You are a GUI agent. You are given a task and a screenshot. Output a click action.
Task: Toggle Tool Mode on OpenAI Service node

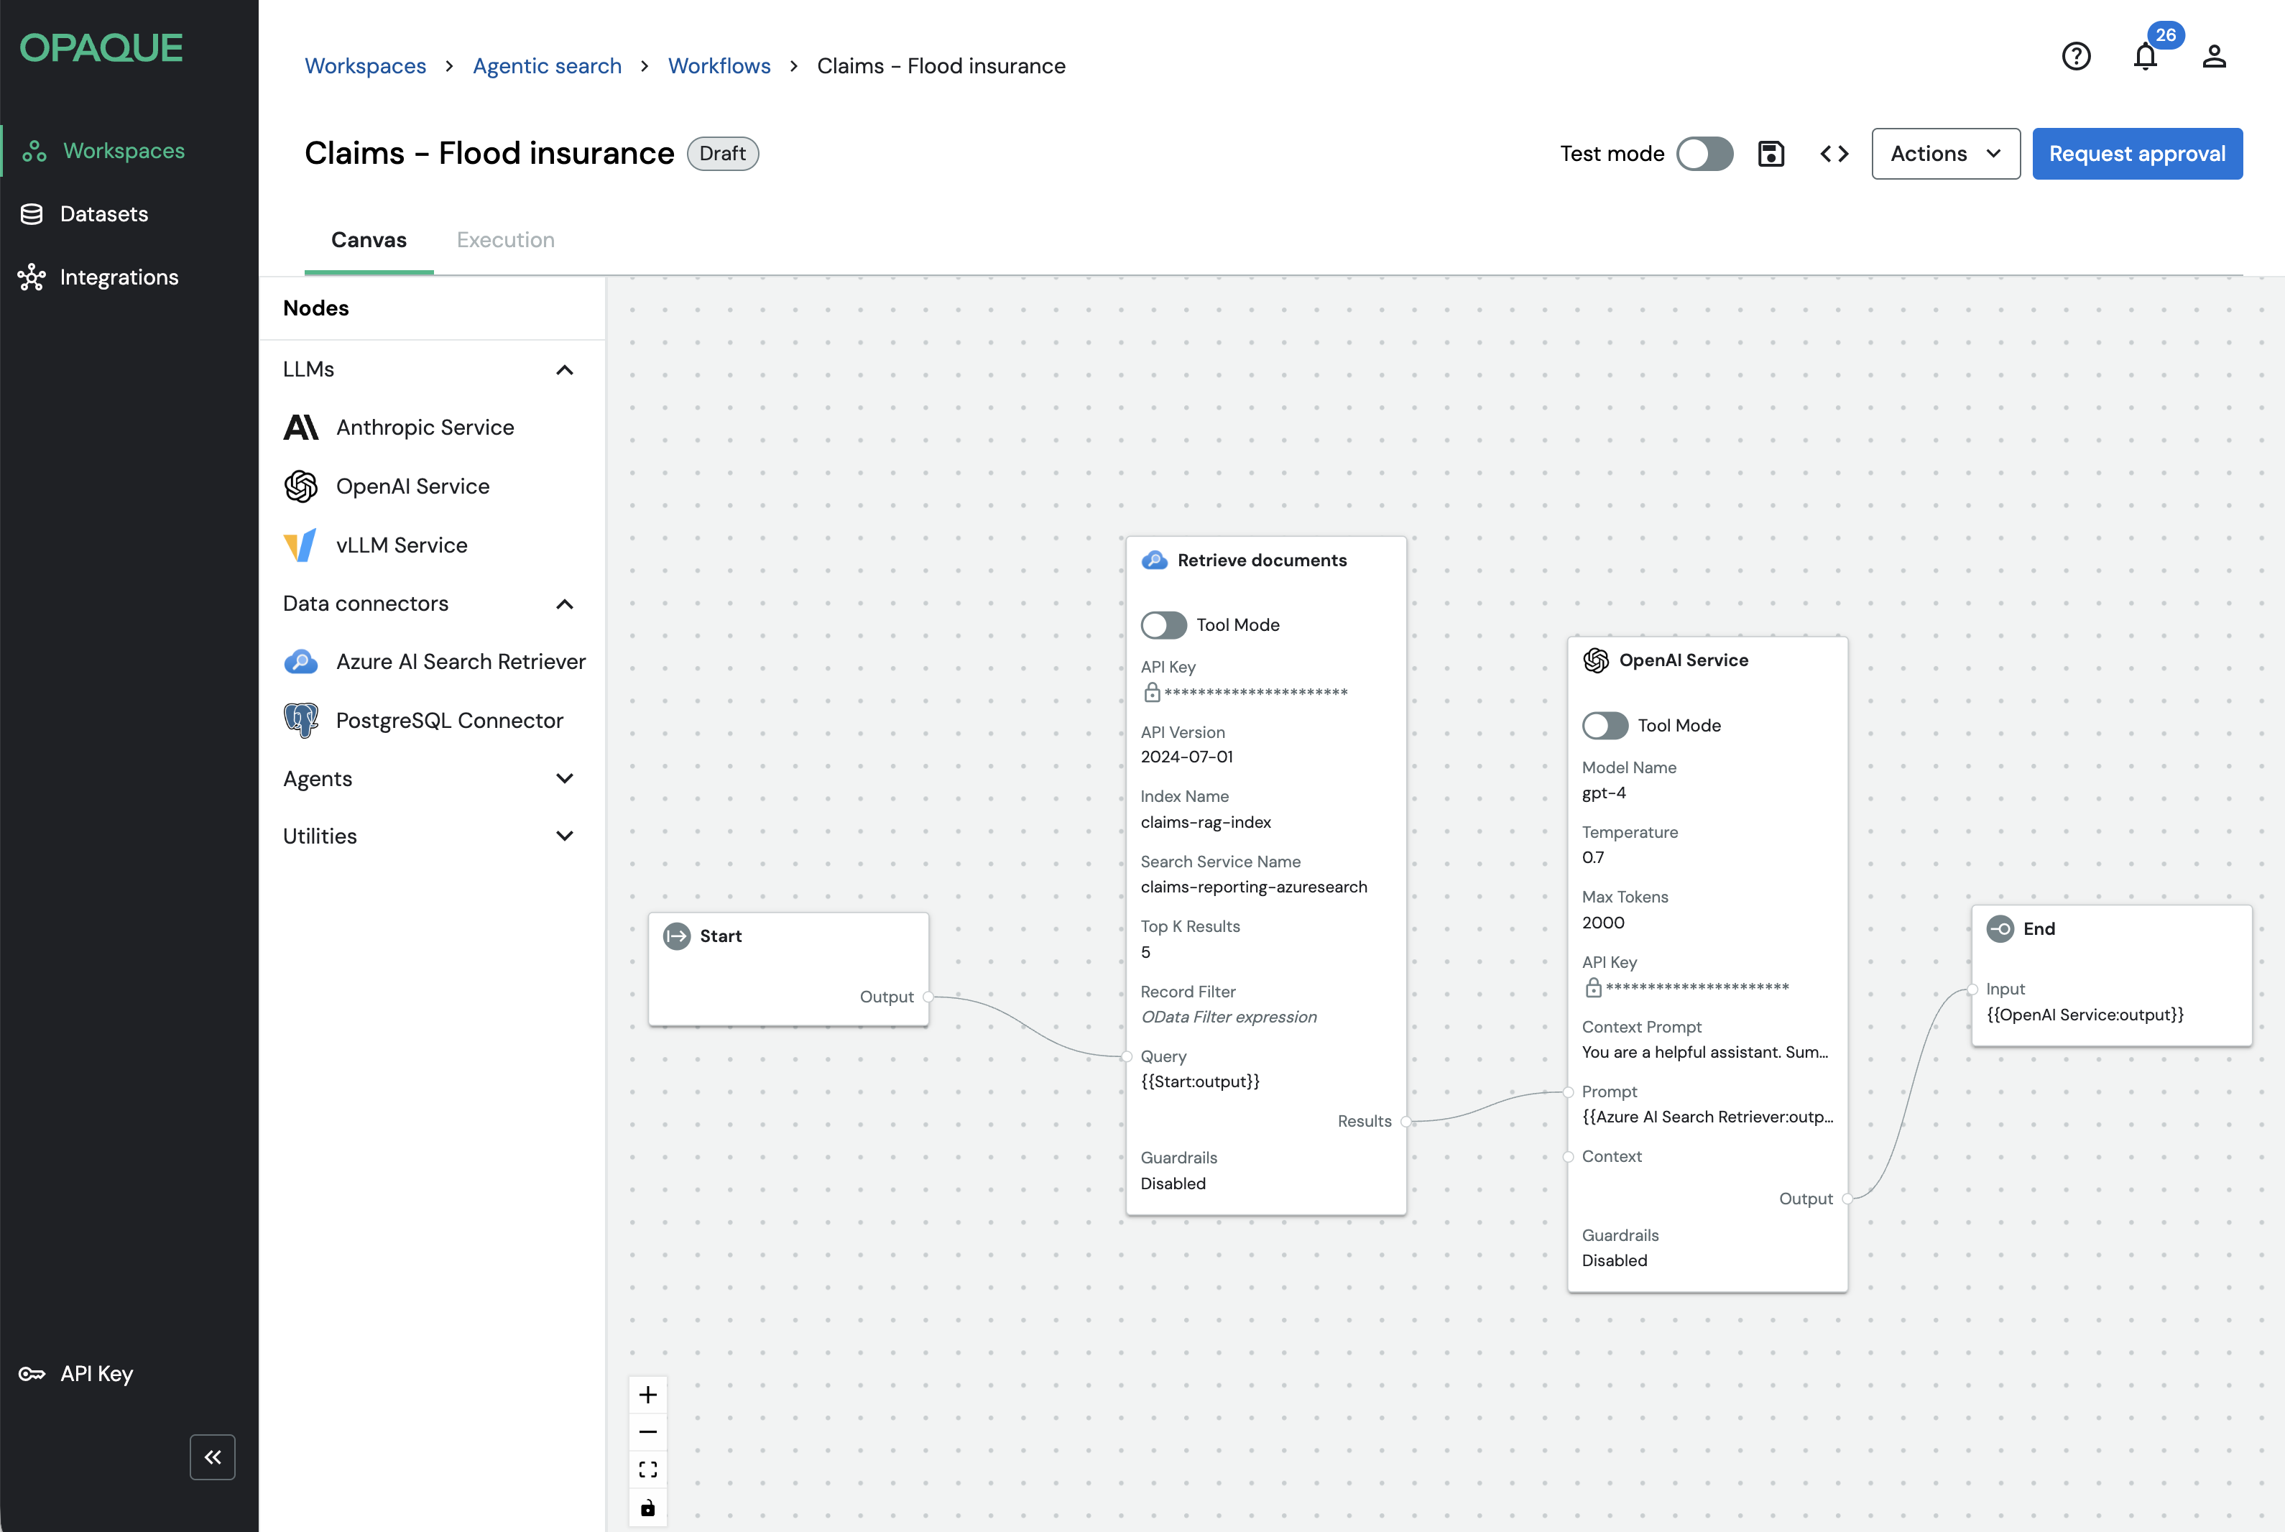click(1604, 725)
